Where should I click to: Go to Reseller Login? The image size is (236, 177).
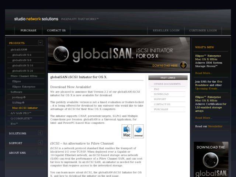coord(166,30)
